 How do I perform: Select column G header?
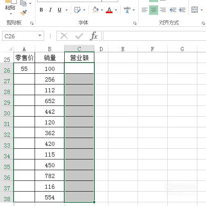[182, 49]
